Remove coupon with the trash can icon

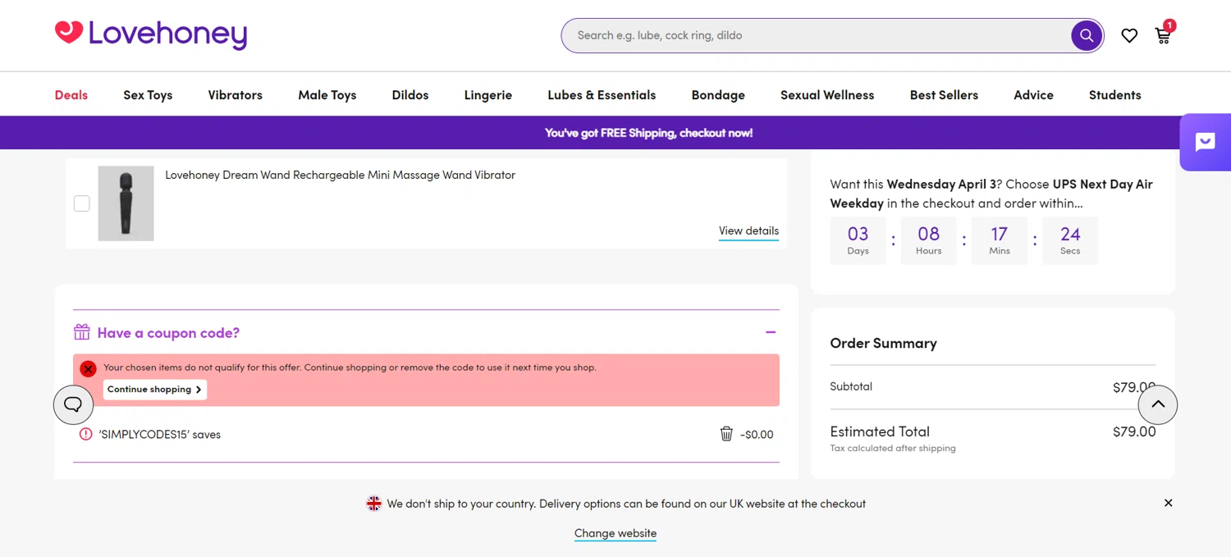pos(726,434)
